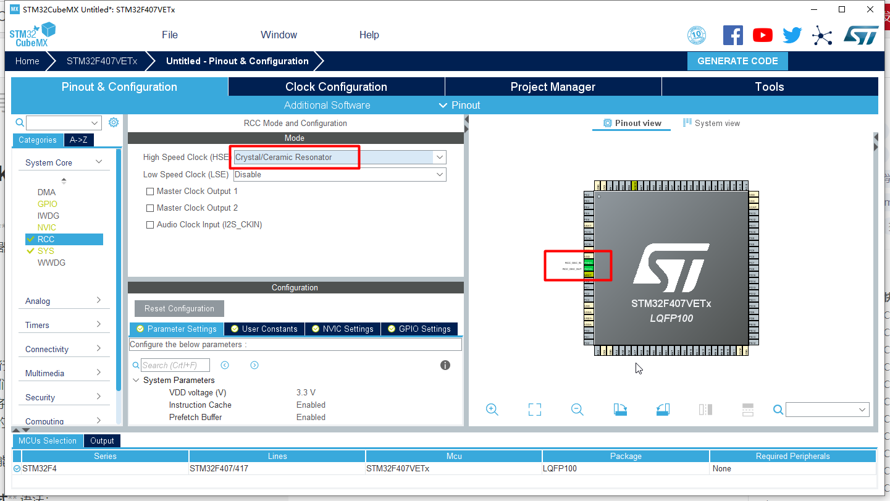Enable Master Clock Output 2

tap(150, 208)
